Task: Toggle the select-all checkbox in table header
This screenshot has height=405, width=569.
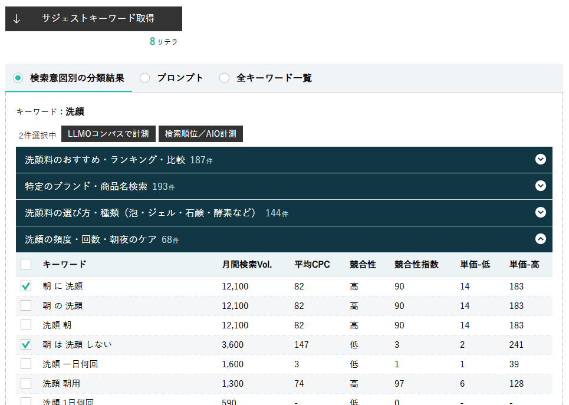Action: click(26, 264)
